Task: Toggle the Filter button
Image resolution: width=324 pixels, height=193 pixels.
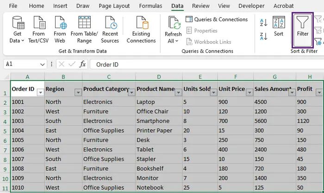Action: [303, 26]
